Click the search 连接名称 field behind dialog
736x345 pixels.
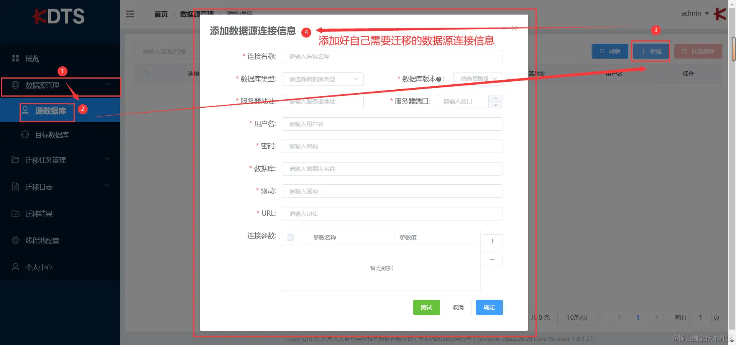pyautogui.click(x=167, y=51)
